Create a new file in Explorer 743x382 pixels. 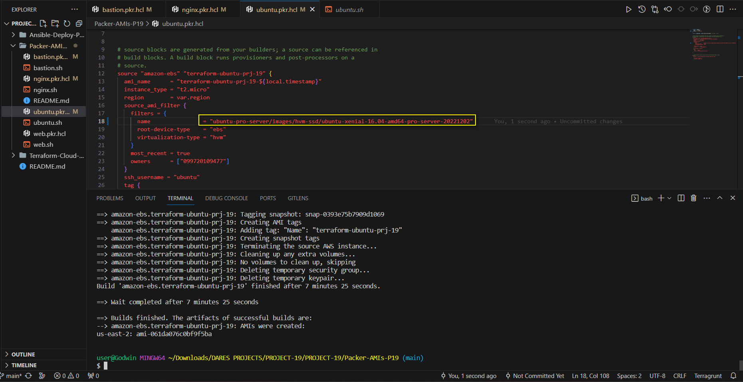pos(44,24)
